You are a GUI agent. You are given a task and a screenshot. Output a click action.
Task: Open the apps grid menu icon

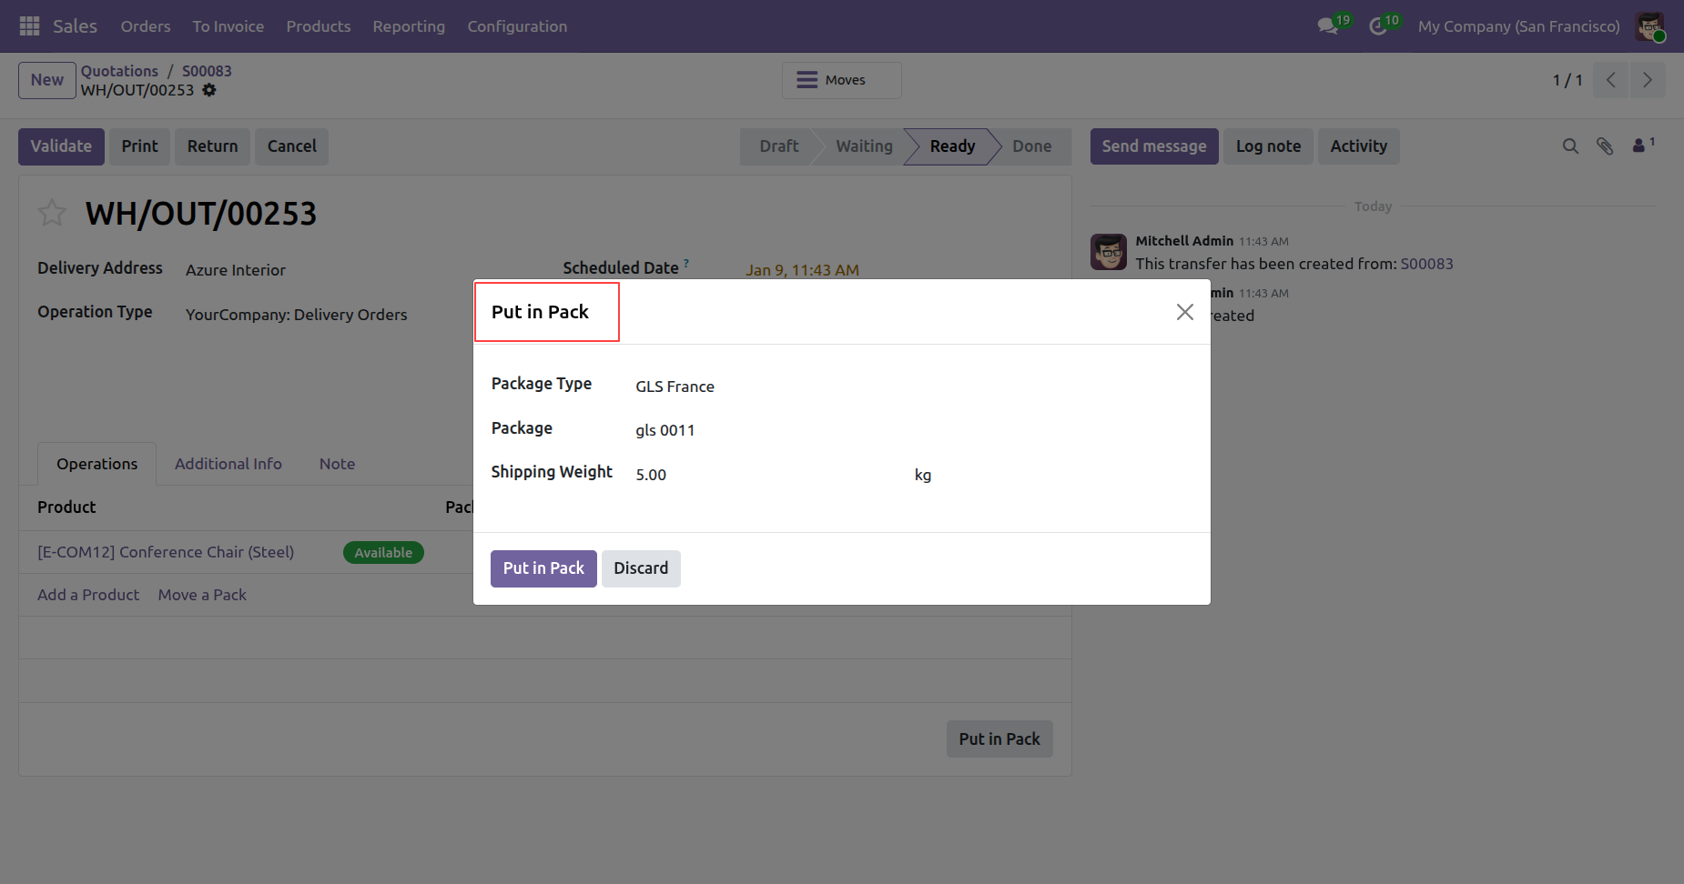(x=29, y=26)
